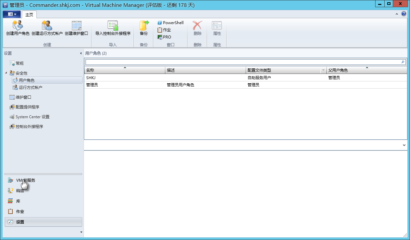Select the SHKJ user role row
This screenshot has height=240, width=410.
[246, 78]
